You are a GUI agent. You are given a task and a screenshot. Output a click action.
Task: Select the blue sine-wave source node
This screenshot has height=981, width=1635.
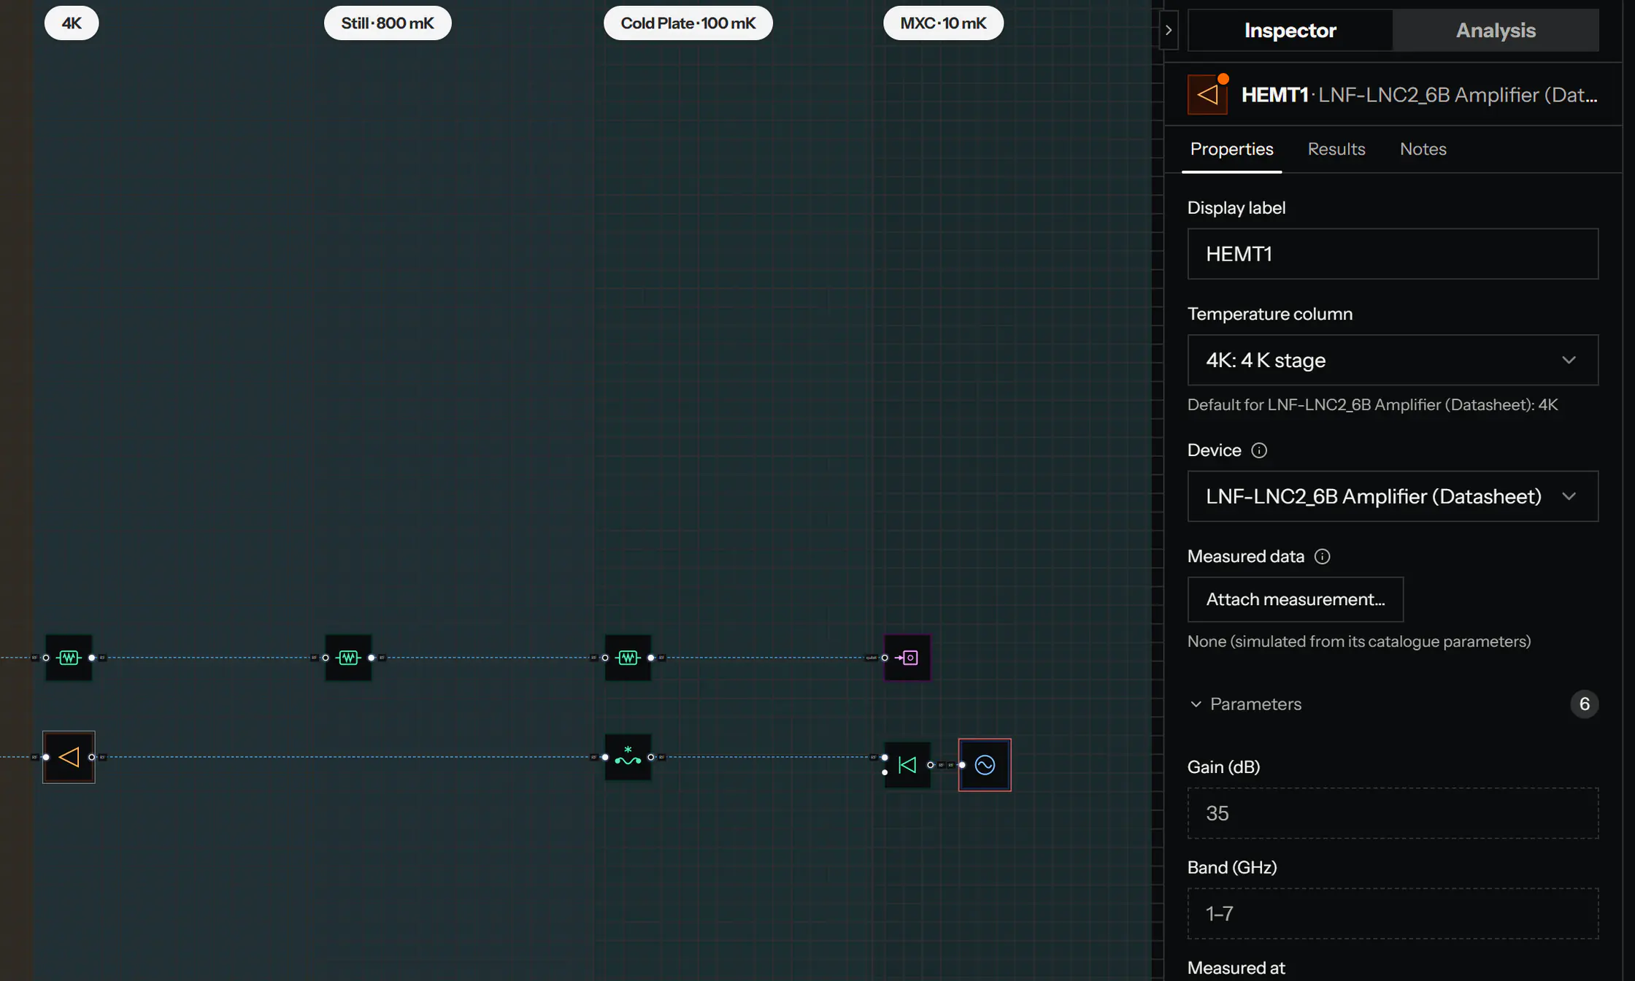click(x=985, y=765)
